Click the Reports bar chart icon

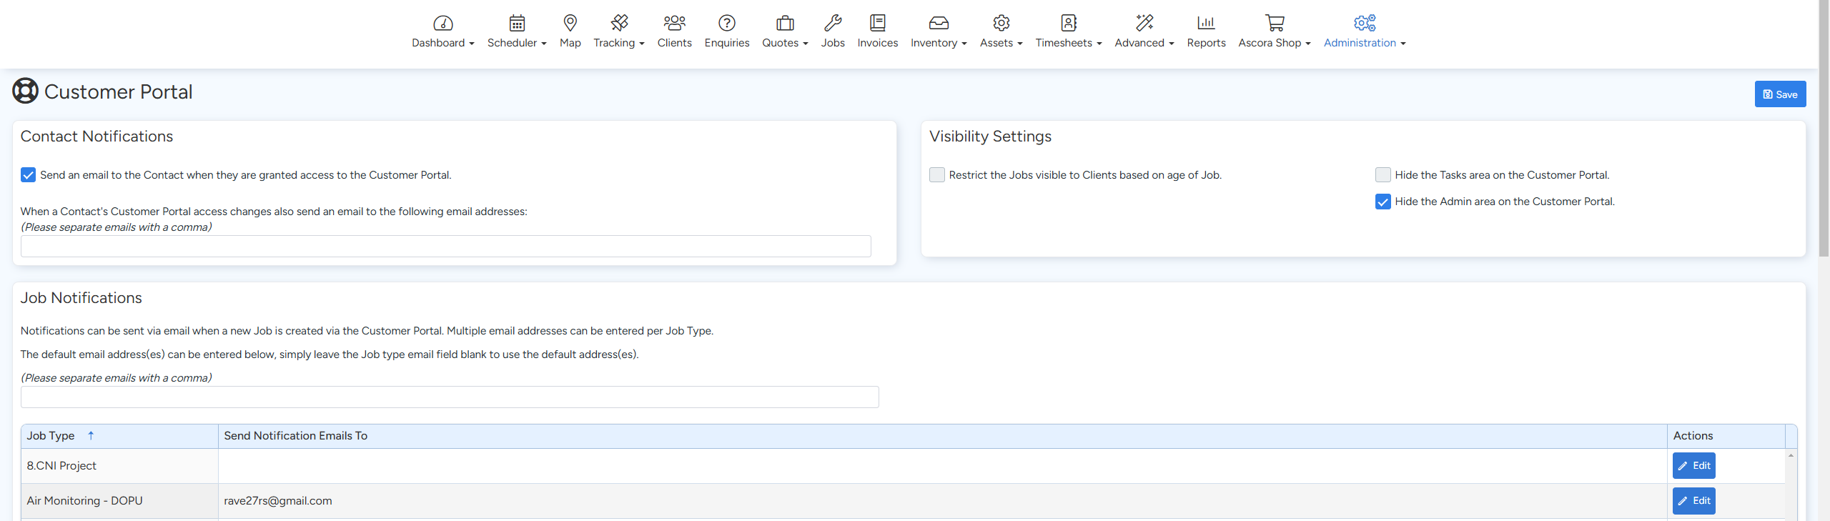click(x=1206, y=23)
